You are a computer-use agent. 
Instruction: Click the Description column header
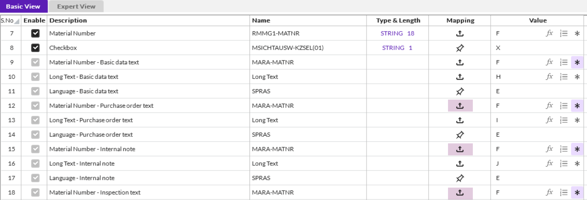68,20
